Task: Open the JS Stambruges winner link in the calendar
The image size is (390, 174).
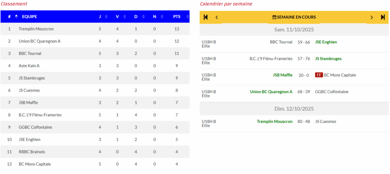Action: [x=328, y=59]
